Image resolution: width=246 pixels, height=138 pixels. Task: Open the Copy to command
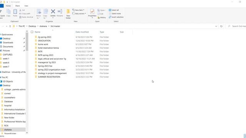coord(45,14)
